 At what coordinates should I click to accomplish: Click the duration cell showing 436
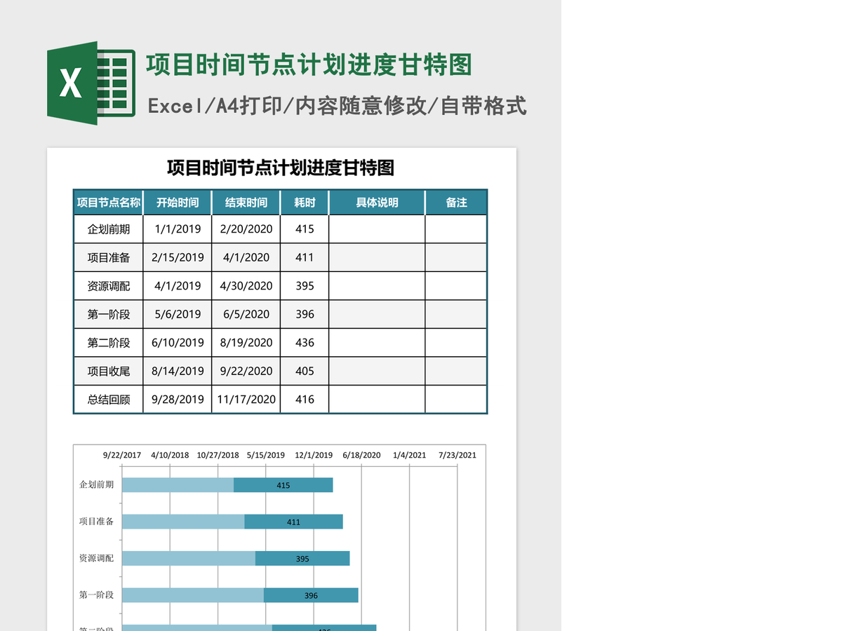click(x=305, y=343)
